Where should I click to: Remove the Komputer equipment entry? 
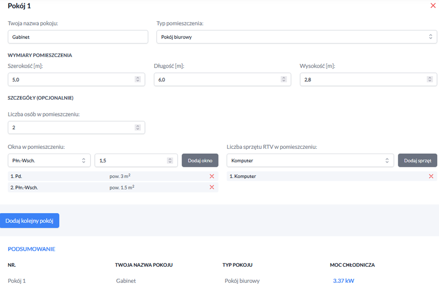tap(431, 176)
